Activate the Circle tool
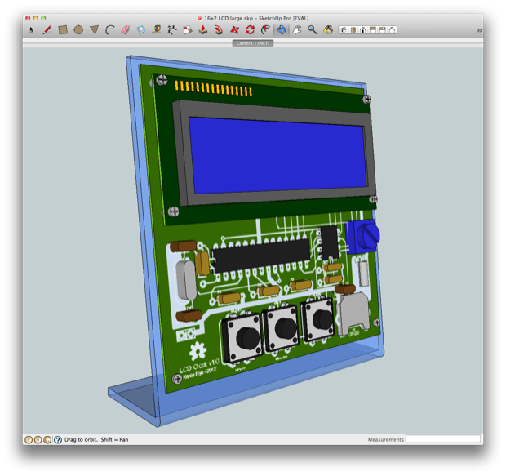 (x=78, y=30)
